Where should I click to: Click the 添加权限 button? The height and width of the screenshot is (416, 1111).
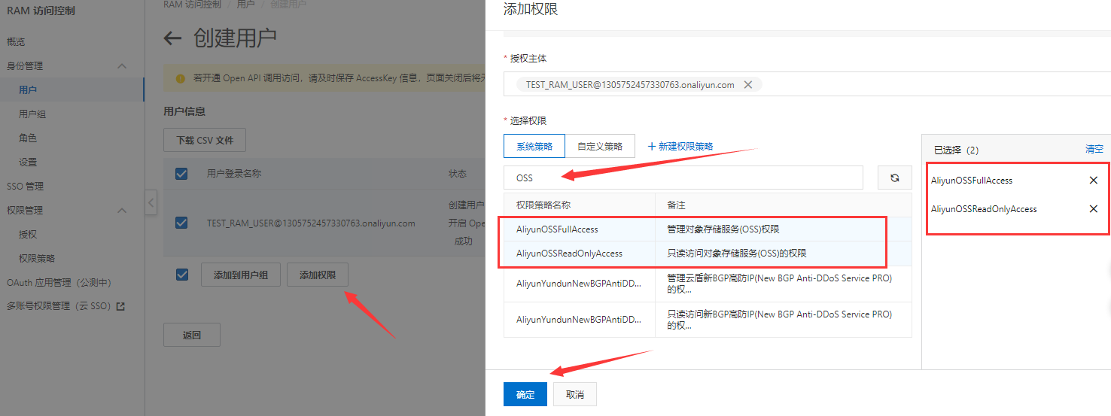coord(318,275)
